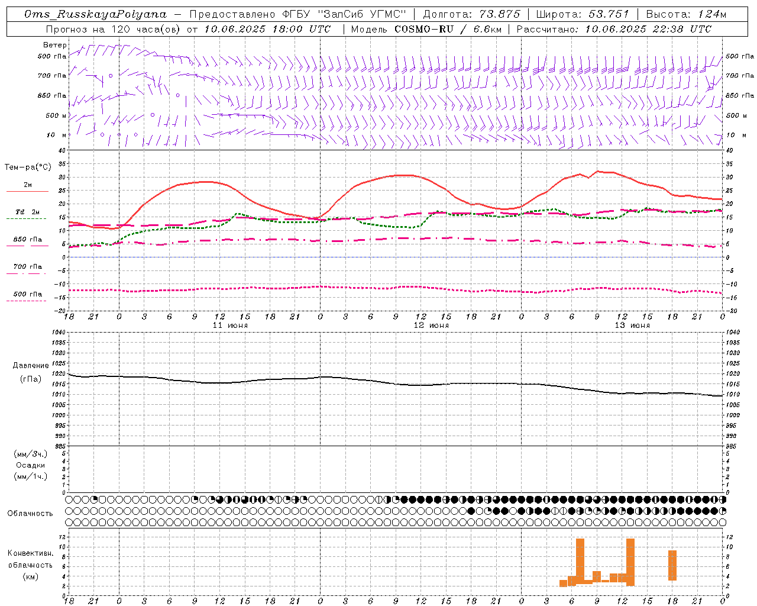Click the (мм/3ч.) precipitation unit label
This screenshot has width=757, height=606.
click(31, 454)
